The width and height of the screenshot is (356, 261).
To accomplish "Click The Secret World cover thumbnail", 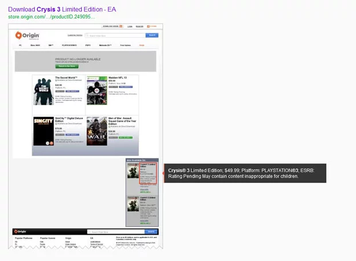I will click(x=44, y=91).
